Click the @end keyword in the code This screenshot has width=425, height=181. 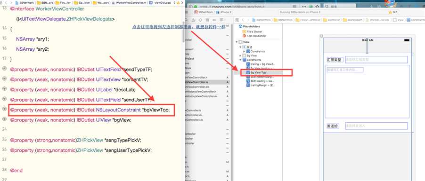16,171
